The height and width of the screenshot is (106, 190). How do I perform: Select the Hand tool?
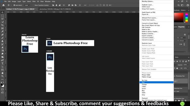click(2, 73)
